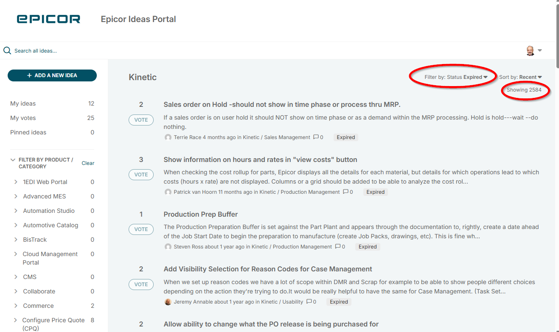Click the search magnifier icon
Screen dimensions: 559x332
coord(7,50)
